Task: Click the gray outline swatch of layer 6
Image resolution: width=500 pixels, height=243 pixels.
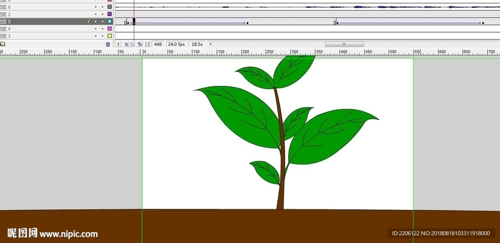Action: tap(110, 7)
